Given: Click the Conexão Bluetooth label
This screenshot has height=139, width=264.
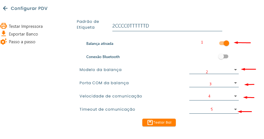Looking at the screenshot, I should (x=103, y=57).
